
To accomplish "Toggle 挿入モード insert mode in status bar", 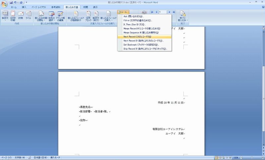I will [55, 157].
